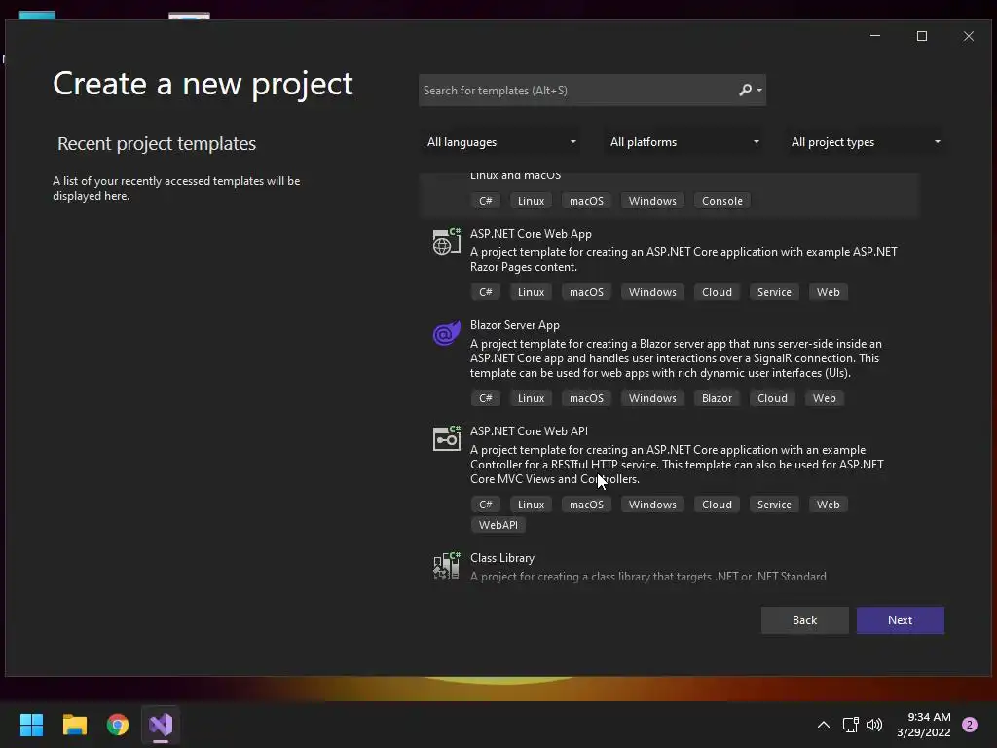Open the clock and date flyout

pos(924,725)
